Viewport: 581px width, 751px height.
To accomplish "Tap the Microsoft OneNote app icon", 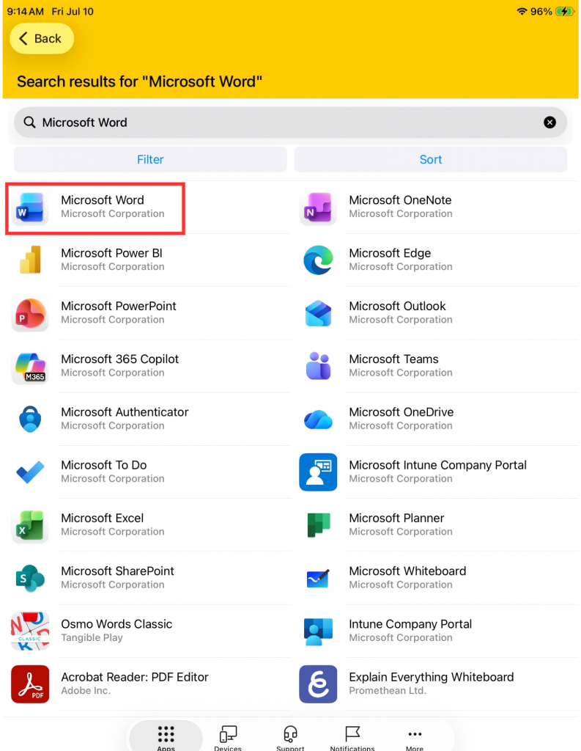I will [x=318, y=208].
